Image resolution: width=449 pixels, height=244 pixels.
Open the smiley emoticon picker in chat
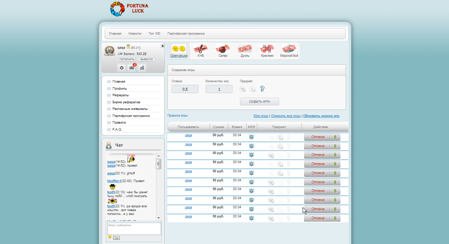[110, 237]
